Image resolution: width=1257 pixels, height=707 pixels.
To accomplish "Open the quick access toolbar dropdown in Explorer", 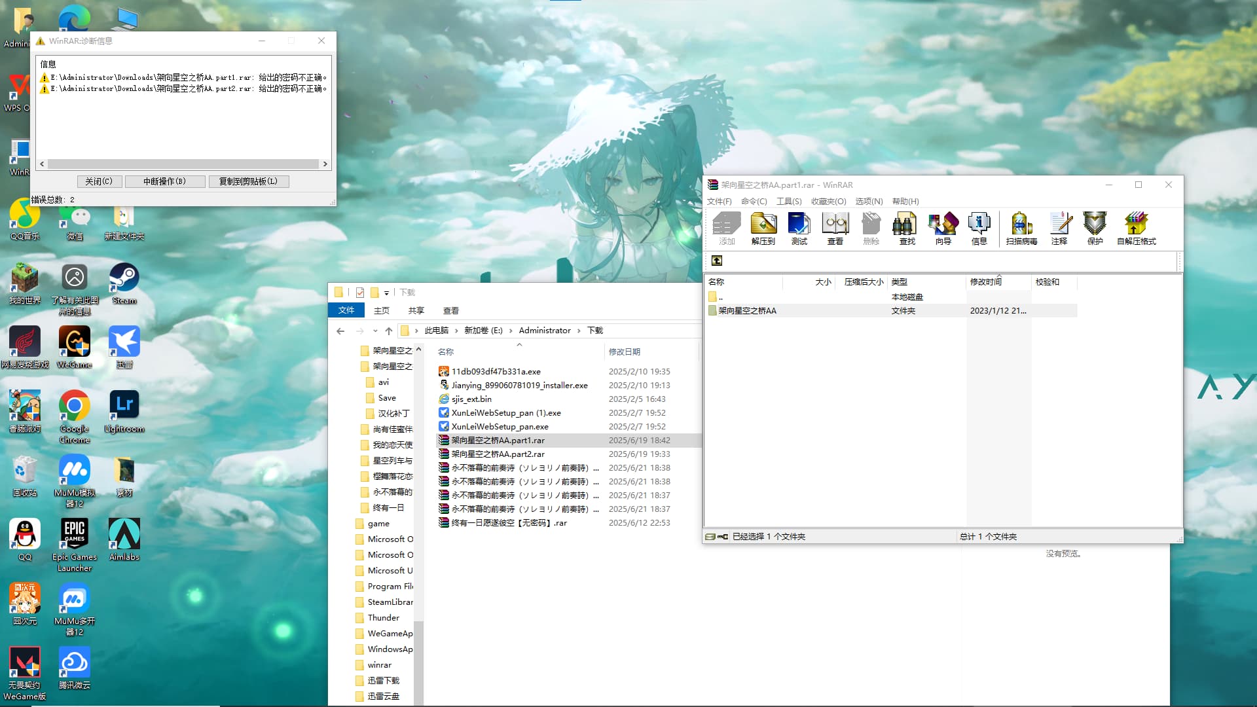I will 387,293.
